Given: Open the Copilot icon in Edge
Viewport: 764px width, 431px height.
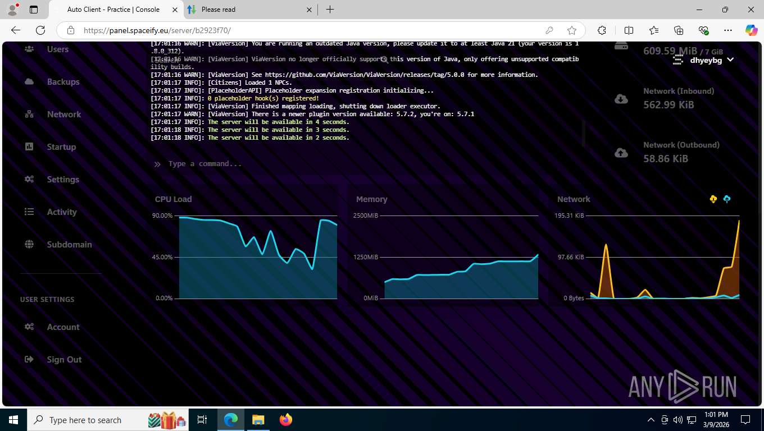Looking at the screenshot, I should pos(751,30).
